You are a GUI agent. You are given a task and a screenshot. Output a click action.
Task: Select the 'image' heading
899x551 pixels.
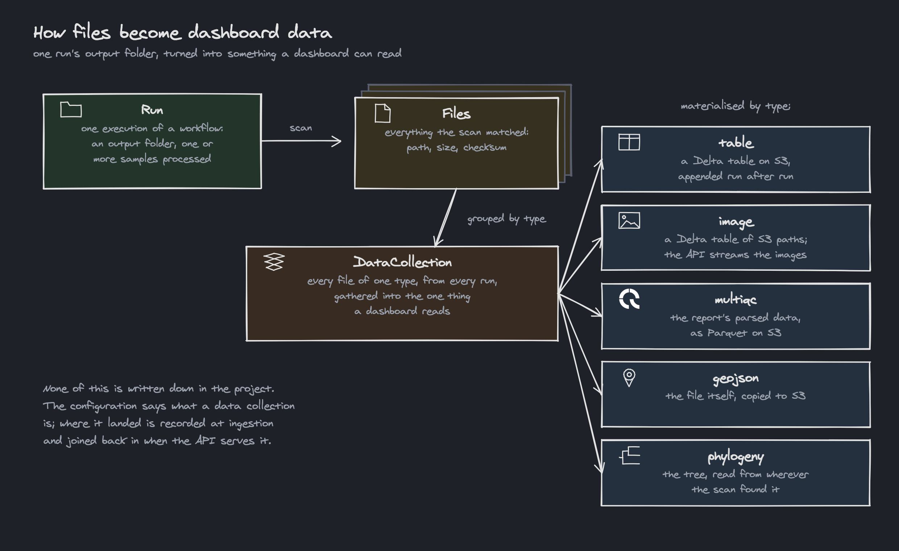(x=736, y=221)
